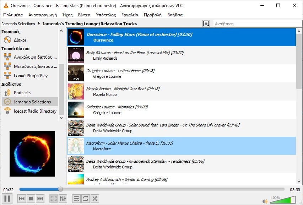303x205 pixels.
Task: Stop playback of Falling Stars
Action: [x=31, y=199]
